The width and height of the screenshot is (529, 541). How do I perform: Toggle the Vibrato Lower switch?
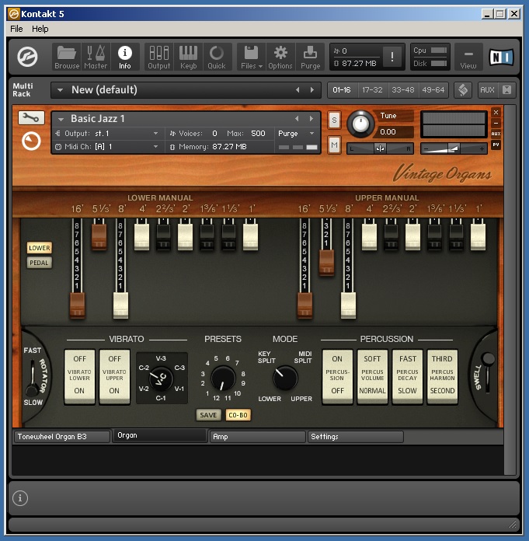click(79, 375)
